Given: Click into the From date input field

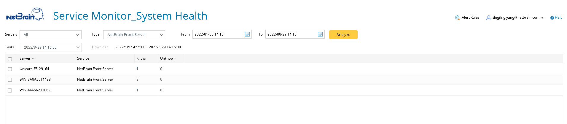Looking at the screenshot, I should (218, 34).
